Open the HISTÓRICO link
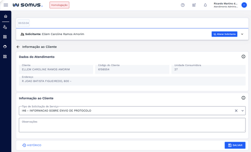This screenshot has height=152, width=251. 32,145
